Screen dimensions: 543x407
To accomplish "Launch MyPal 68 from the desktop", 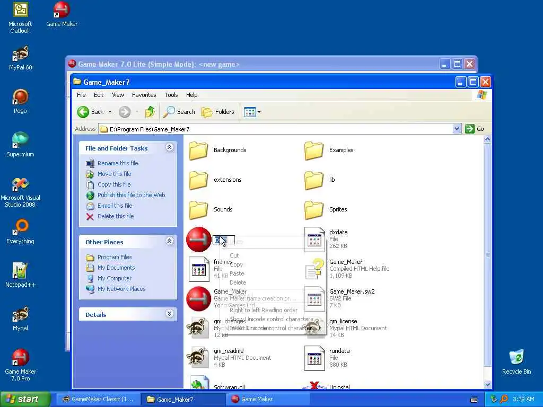I will (20, 58).
